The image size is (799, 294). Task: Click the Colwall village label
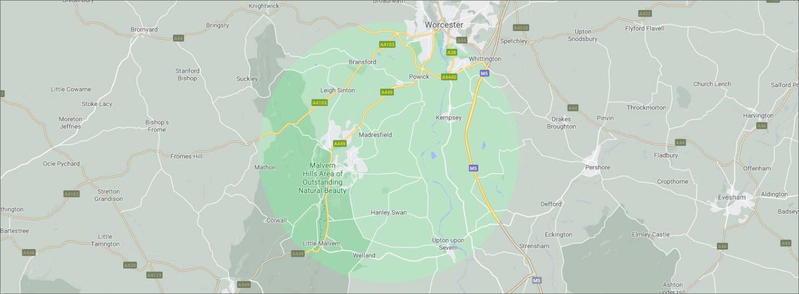(x=277, y=220)
